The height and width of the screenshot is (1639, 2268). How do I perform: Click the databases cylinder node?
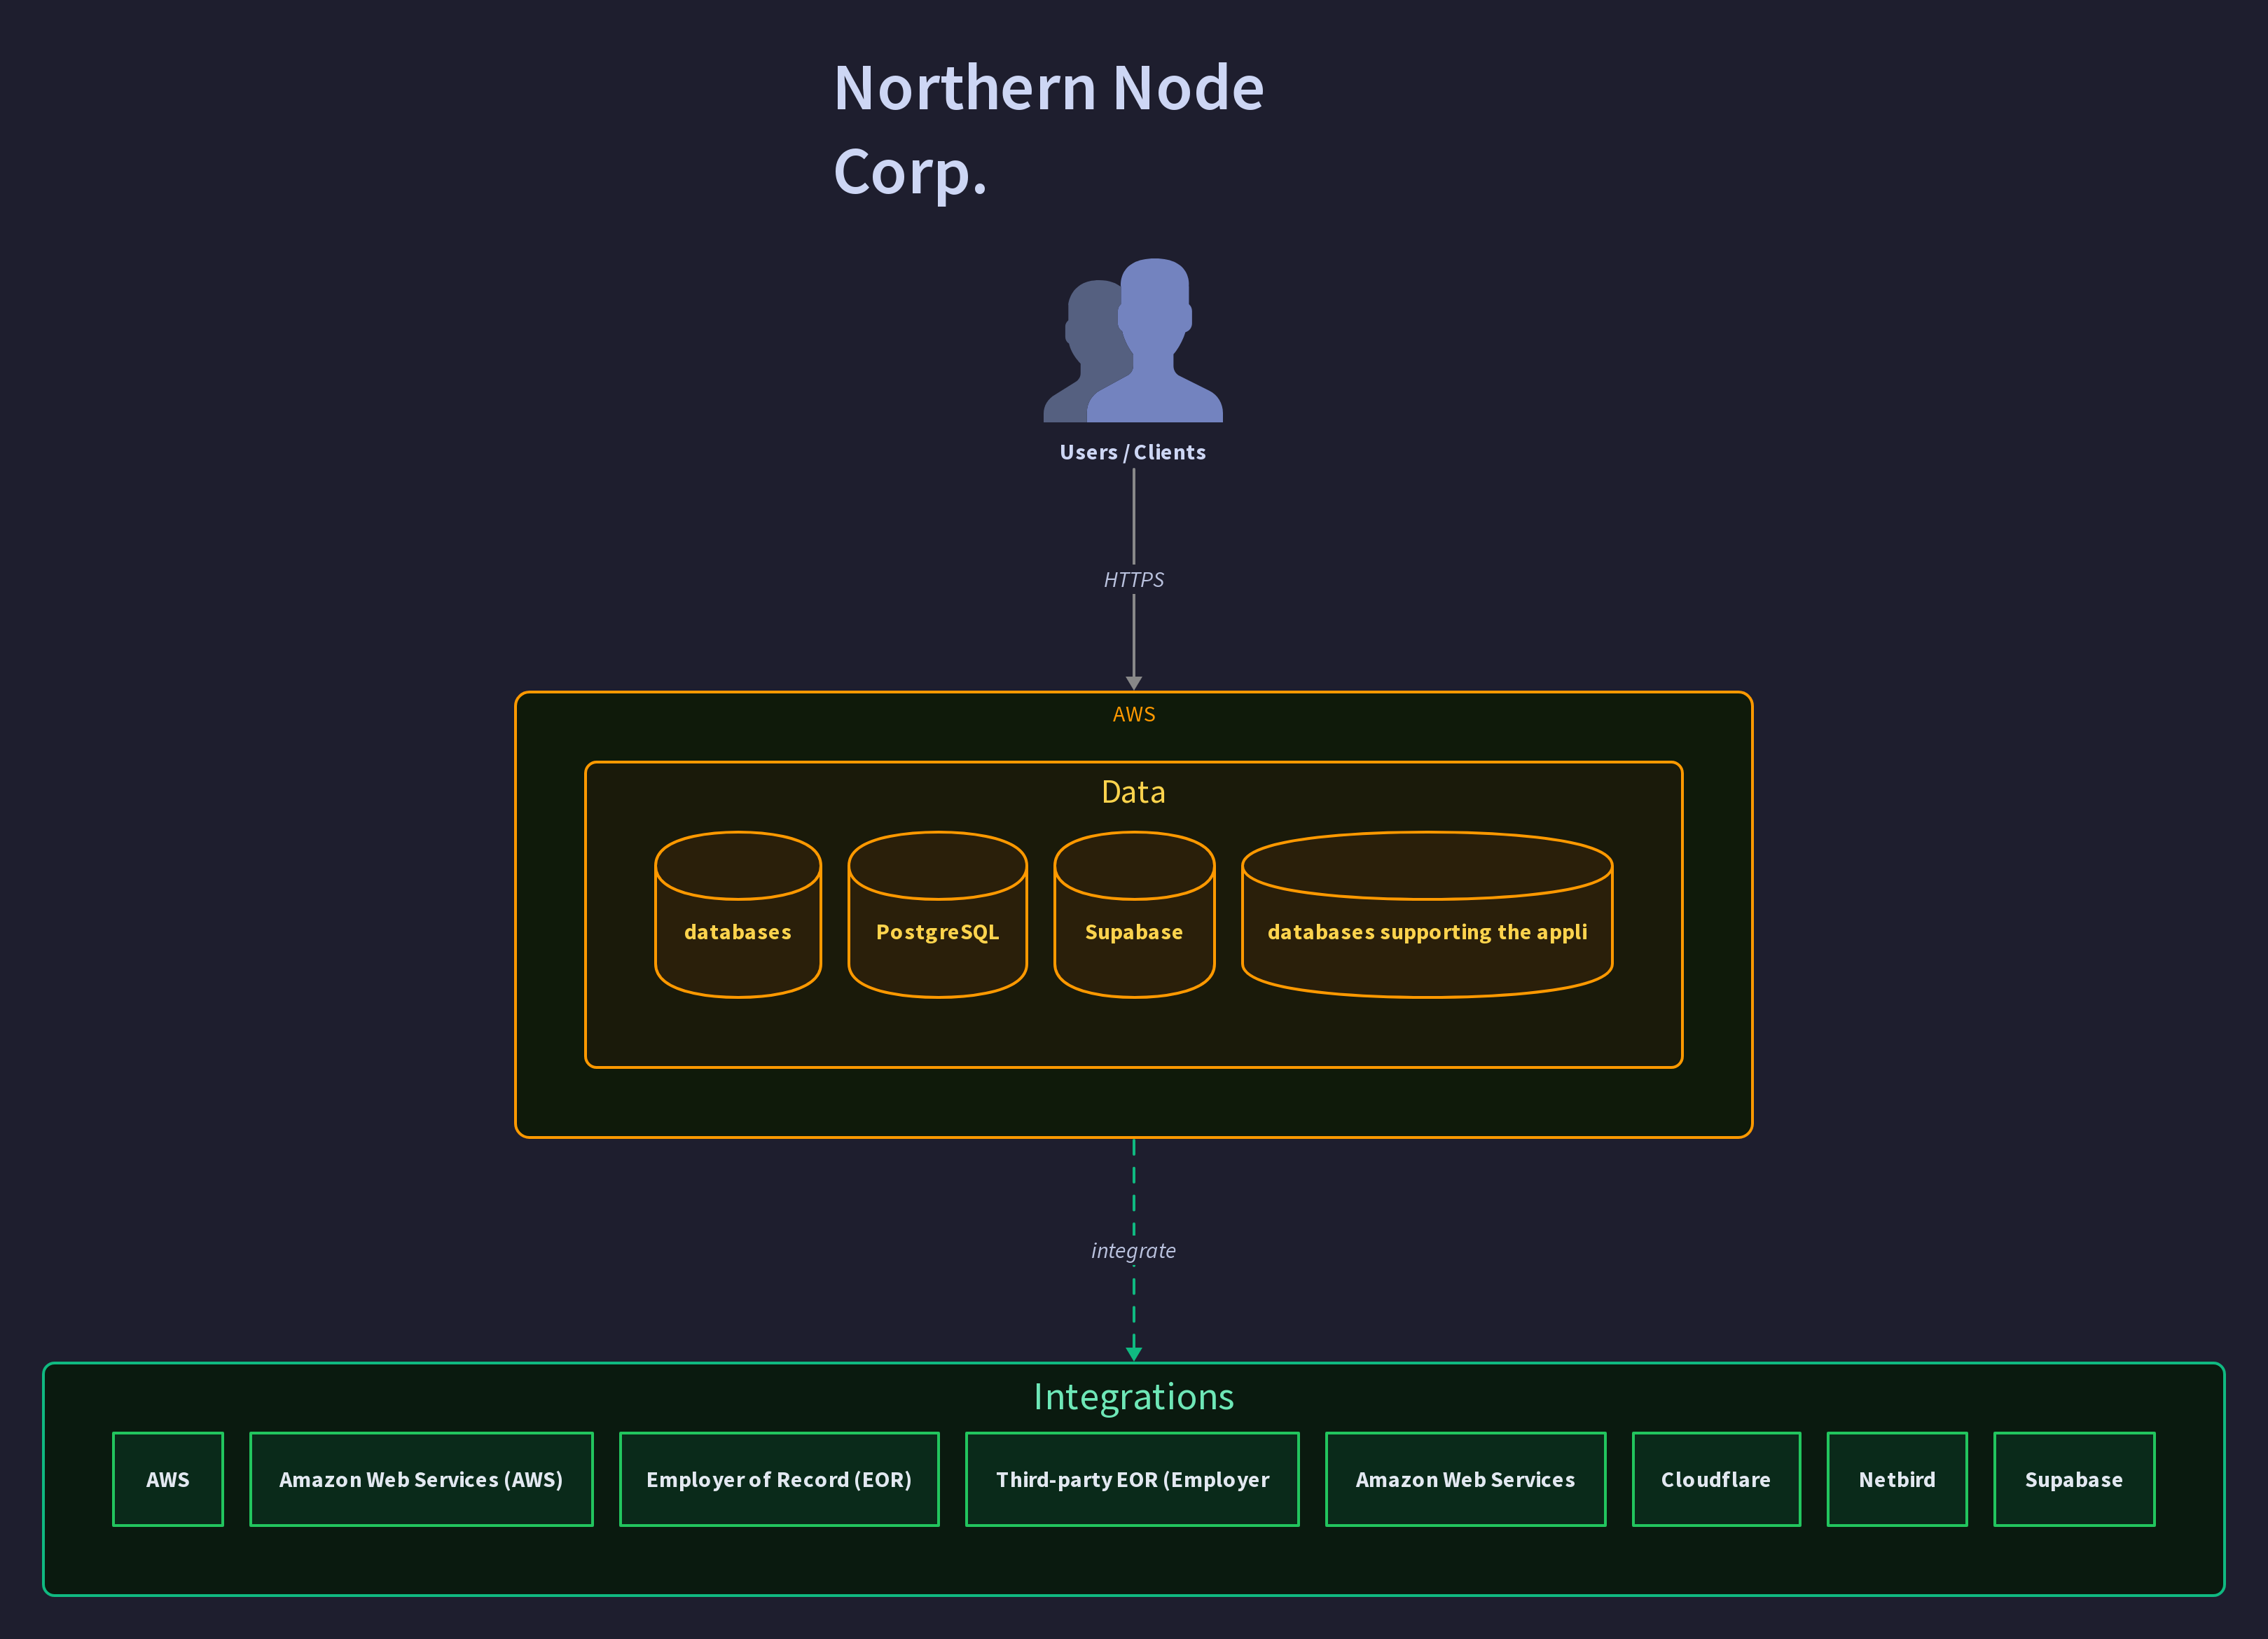(738, 914)
